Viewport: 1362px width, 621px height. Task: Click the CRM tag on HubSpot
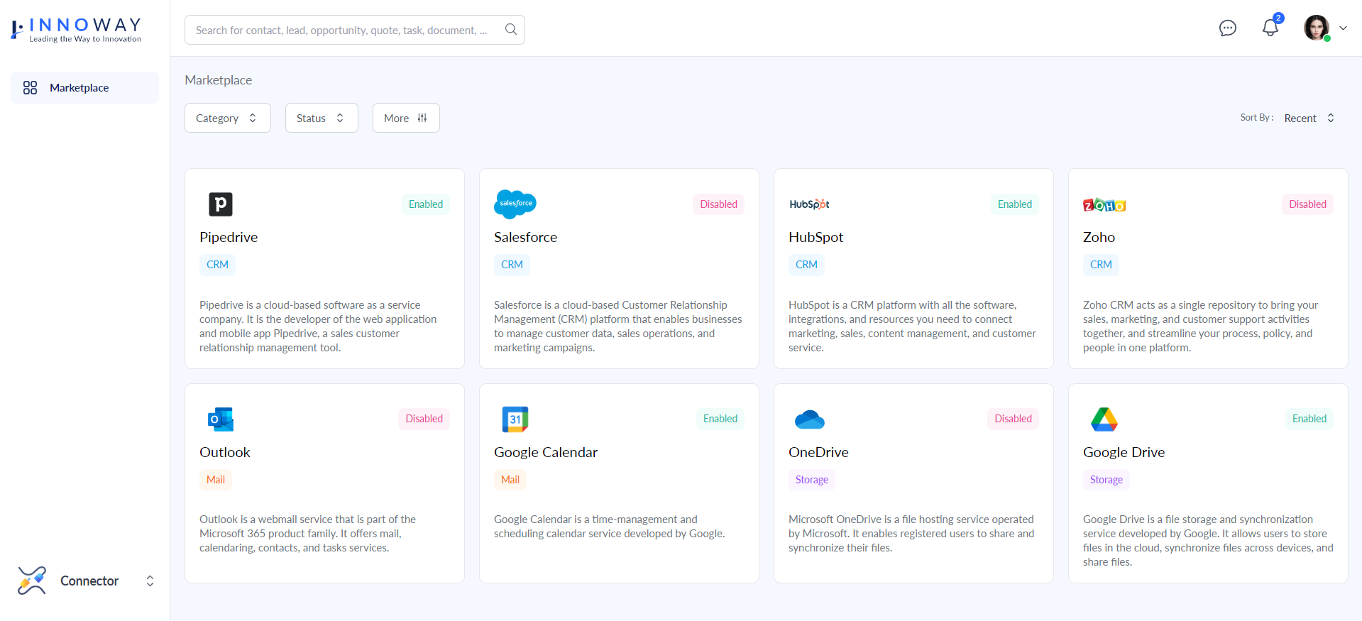pyautogui.click(x=806, y=265)
